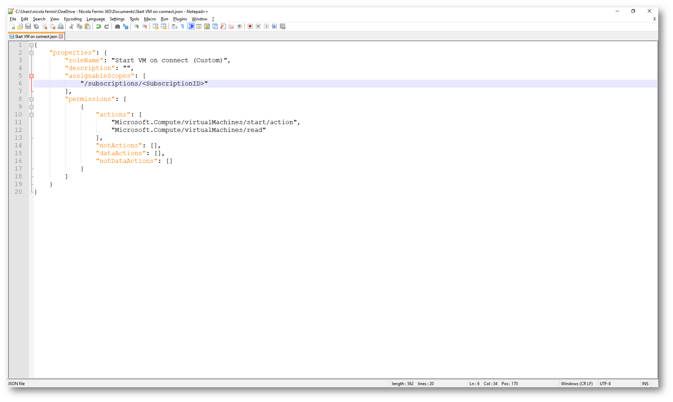Open the Tools menu
The height and width of the screenshot is (402, 673).
coord(134,19)
